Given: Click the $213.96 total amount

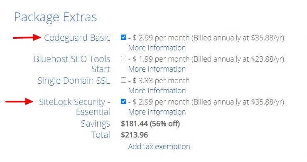Looking at the screenshot, I should 134,135.
